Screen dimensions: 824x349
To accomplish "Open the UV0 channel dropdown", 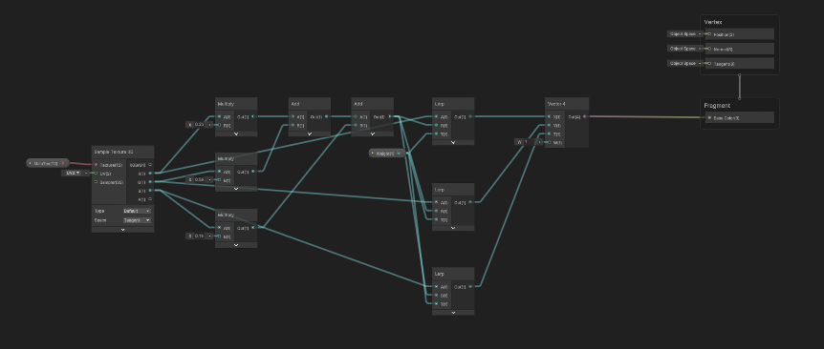I will 72,173.
